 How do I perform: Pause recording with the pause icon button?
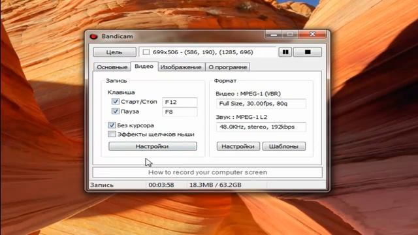coord(285,52)
